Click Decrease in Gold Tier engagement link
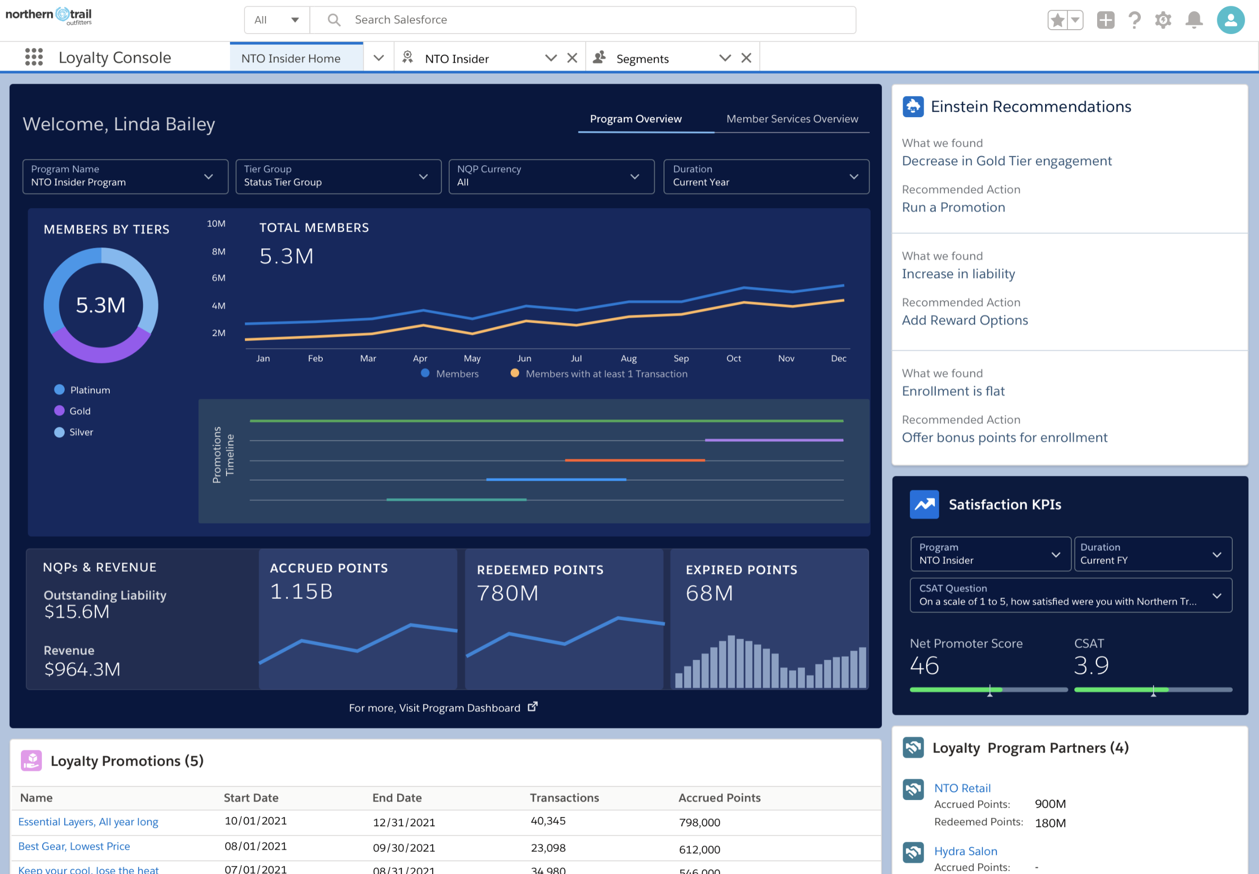This screenshot has height=874, width=1259. [1007, 161]
